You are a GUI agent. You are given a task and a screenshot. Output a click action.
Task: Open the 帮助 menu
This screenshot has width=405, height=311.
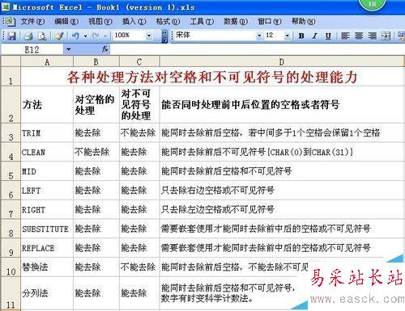[x=303, y=21]
